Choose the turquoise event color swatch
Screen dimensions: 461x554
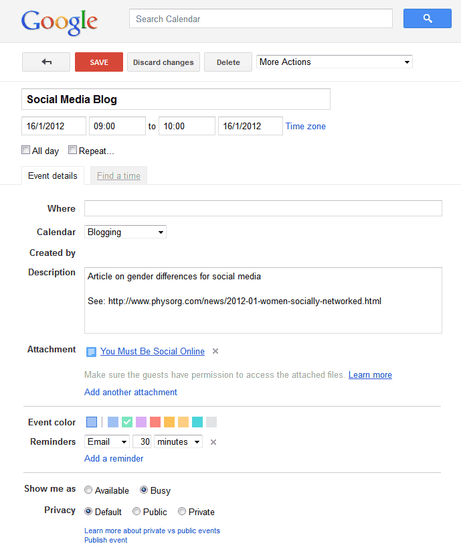click(x=197, y=422)
